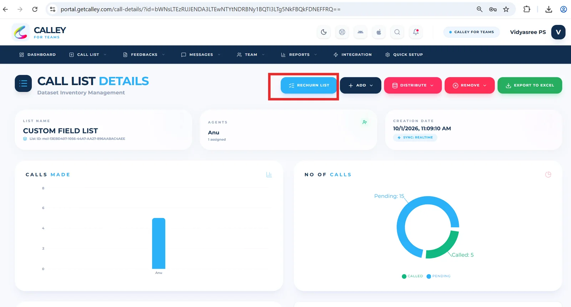This screenshot has height=307, width=571.
Task: Click the Apple app icon
Action: [x=379, y=32]
